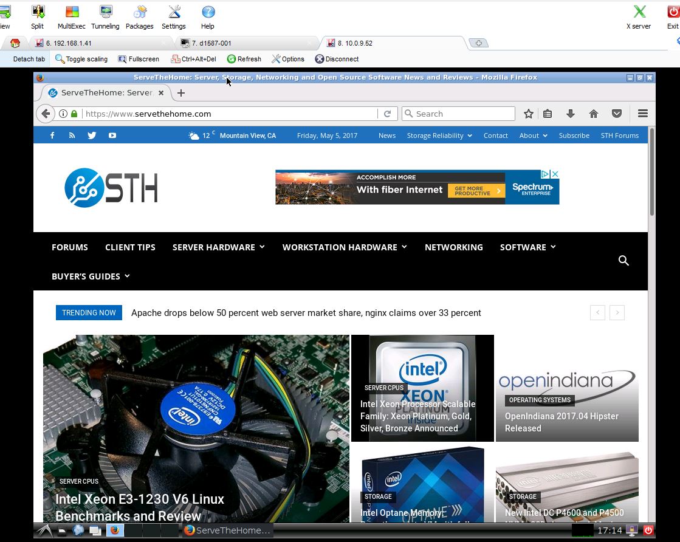Show site information icon

[63, 114]
